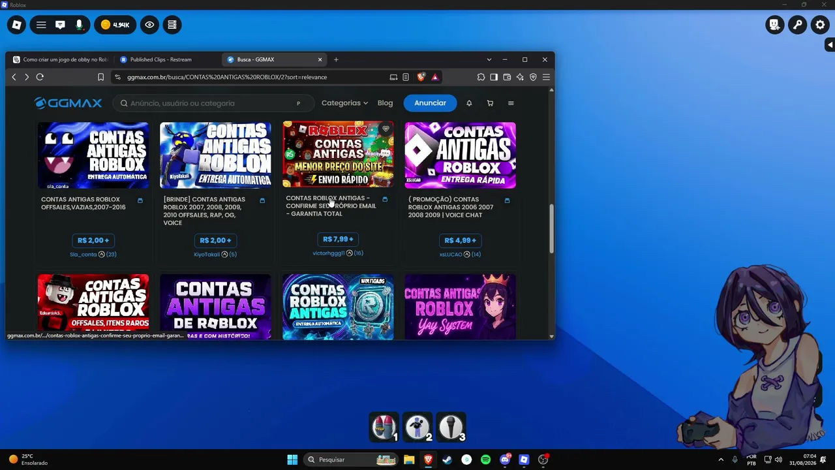Click the R$ 7,99 + price button
This screenshot has width=835, height=470.
click(x=338, y=239)
